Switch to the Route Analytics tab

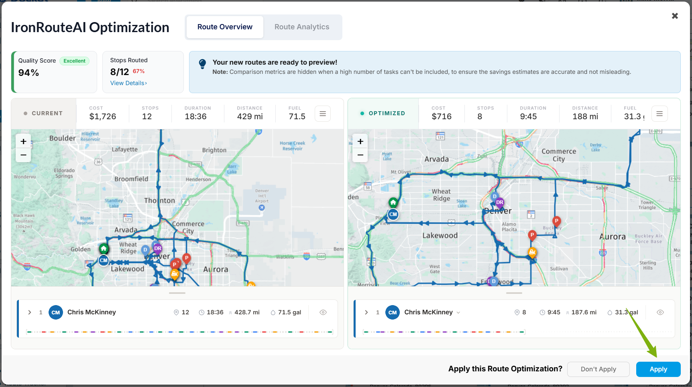[x=302, y=27]
